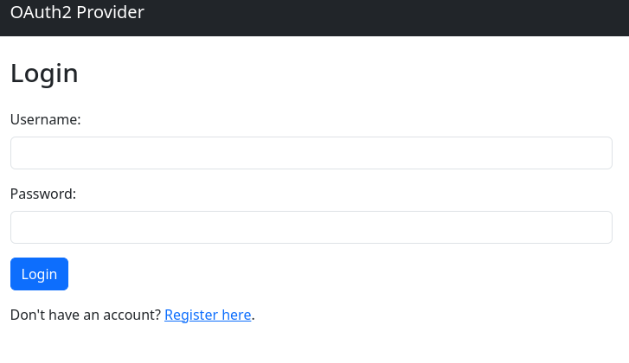Click the Password: label
The width and height of the screenshot is (629, 363).
coord(43,194)
